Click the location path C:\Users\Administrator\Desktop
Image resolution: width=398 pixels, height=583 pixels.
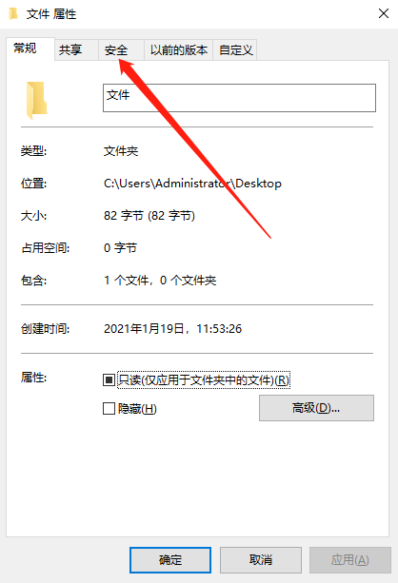[x=192, y=184]
